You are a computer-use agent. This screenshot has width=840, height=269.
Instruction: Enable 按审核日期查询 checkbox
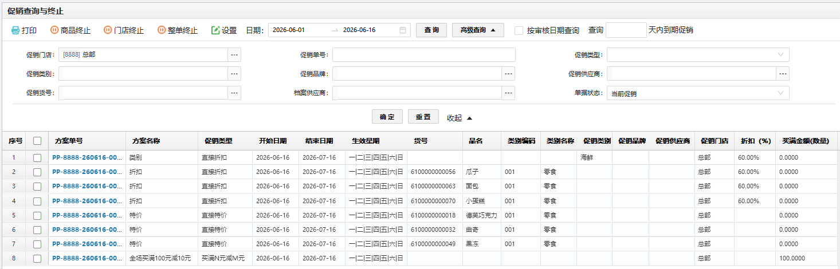(519, 30)
